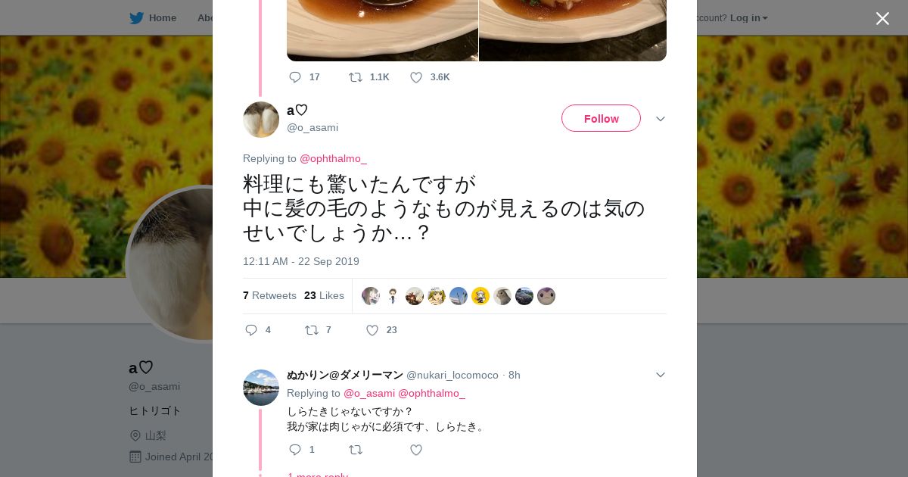Open the @ophthalmo_ mention link in the main tweet
The width and height of the screenshot is (908, 477).
tap(333, 158)
